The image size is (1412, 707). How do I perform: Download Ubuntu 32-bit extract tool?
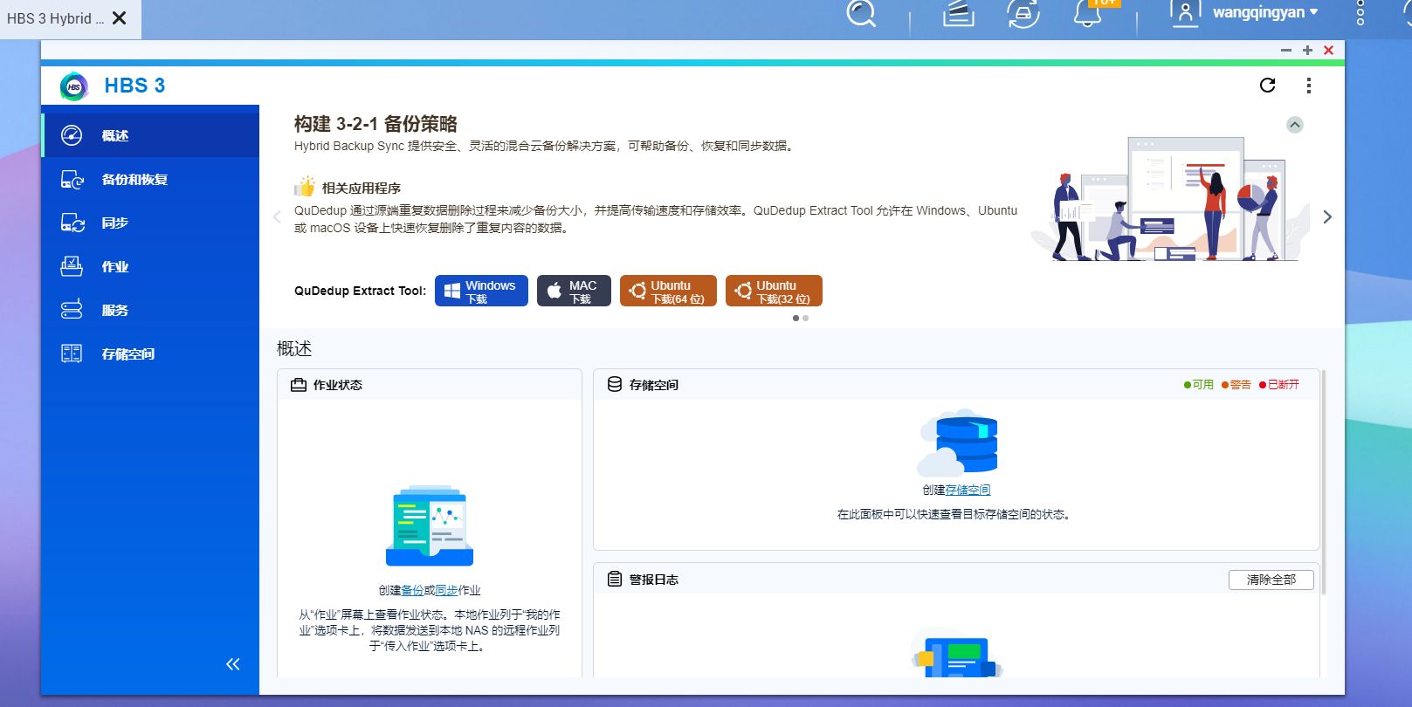(774, 291)
